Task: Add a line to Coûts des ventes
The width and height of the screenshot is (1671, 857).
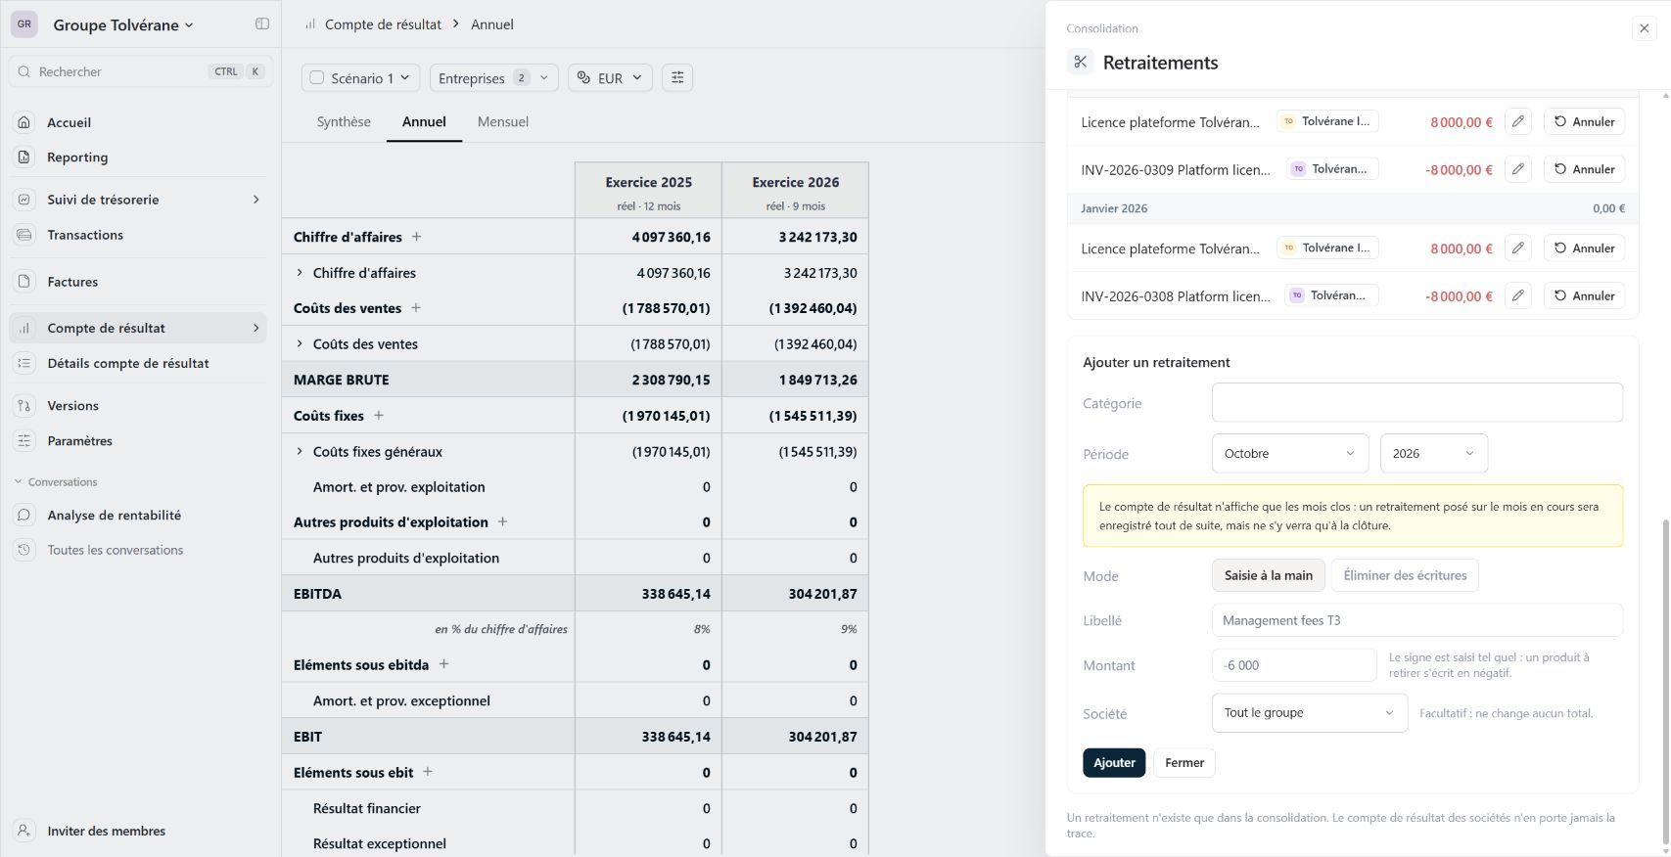Action: [x=416, y=308]
